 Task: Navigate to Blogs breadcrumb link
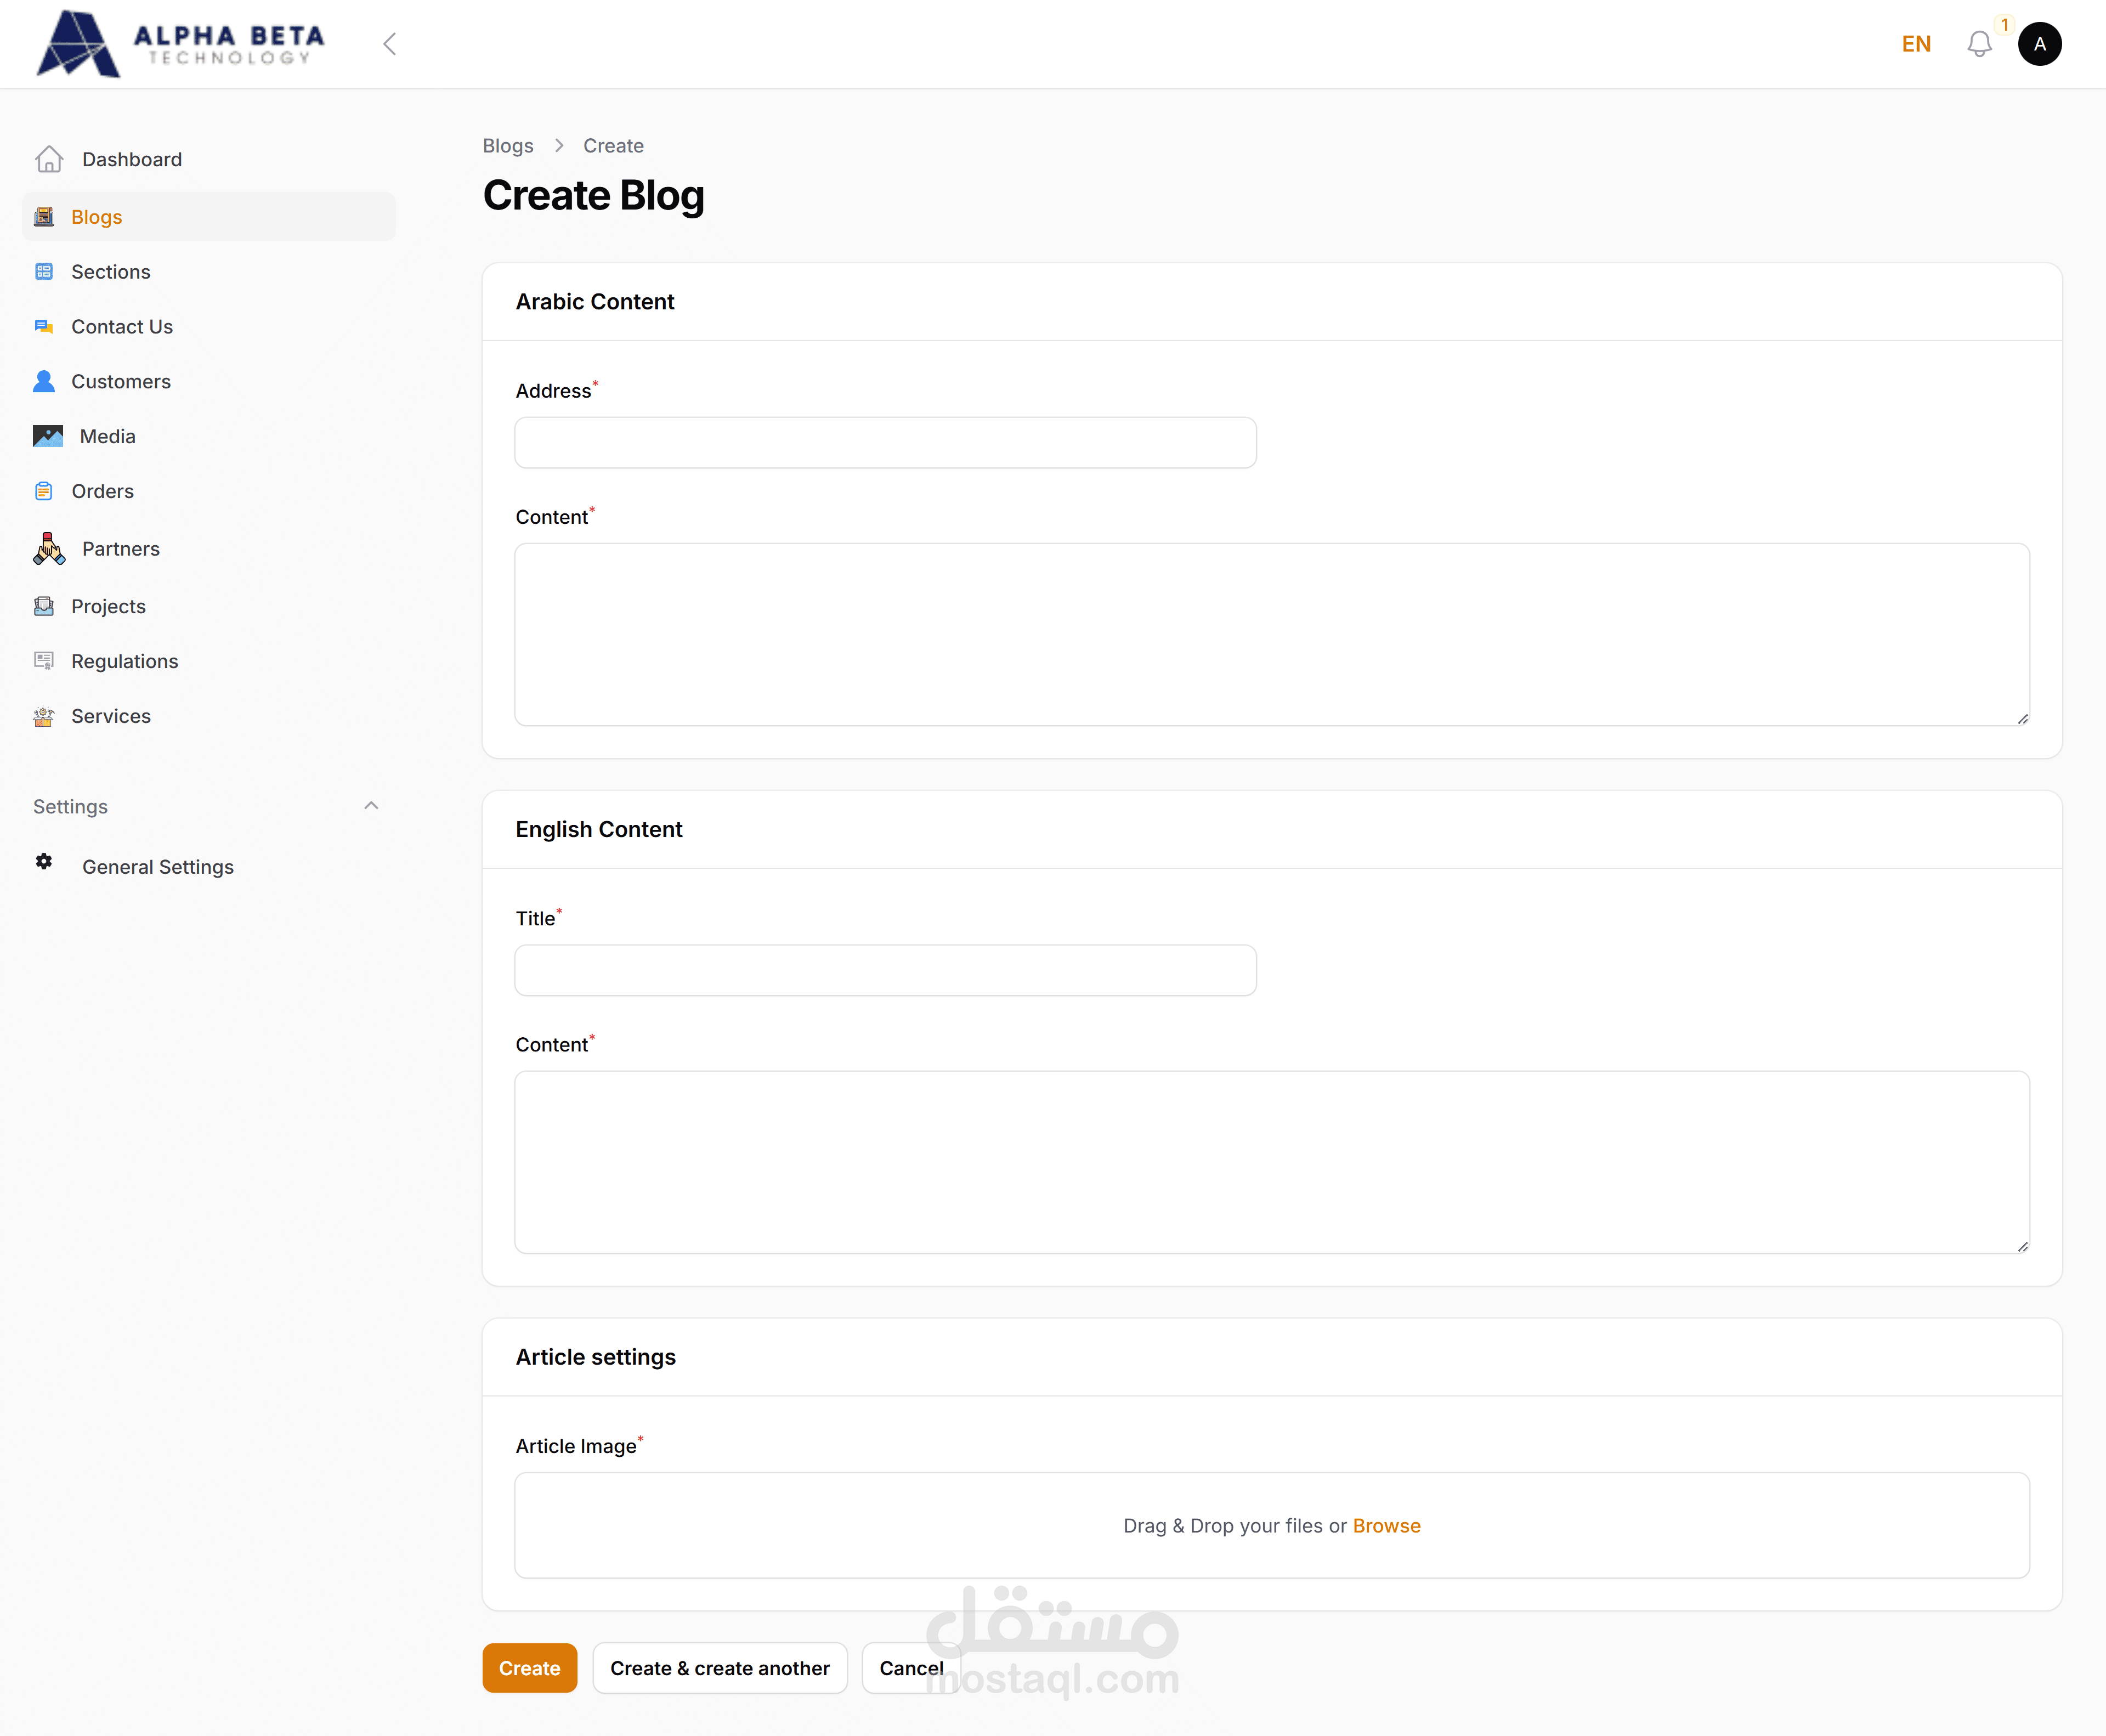coord(508,146)
